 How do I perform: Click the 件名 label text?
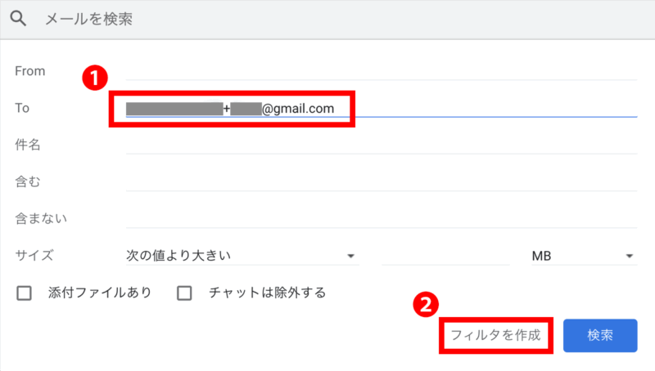coord(28,145)
